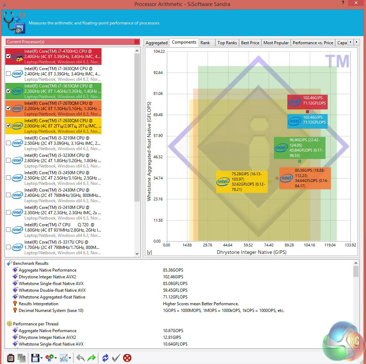Select the i5-2410M processor entry
366x364 pixels.
(53, 212)
